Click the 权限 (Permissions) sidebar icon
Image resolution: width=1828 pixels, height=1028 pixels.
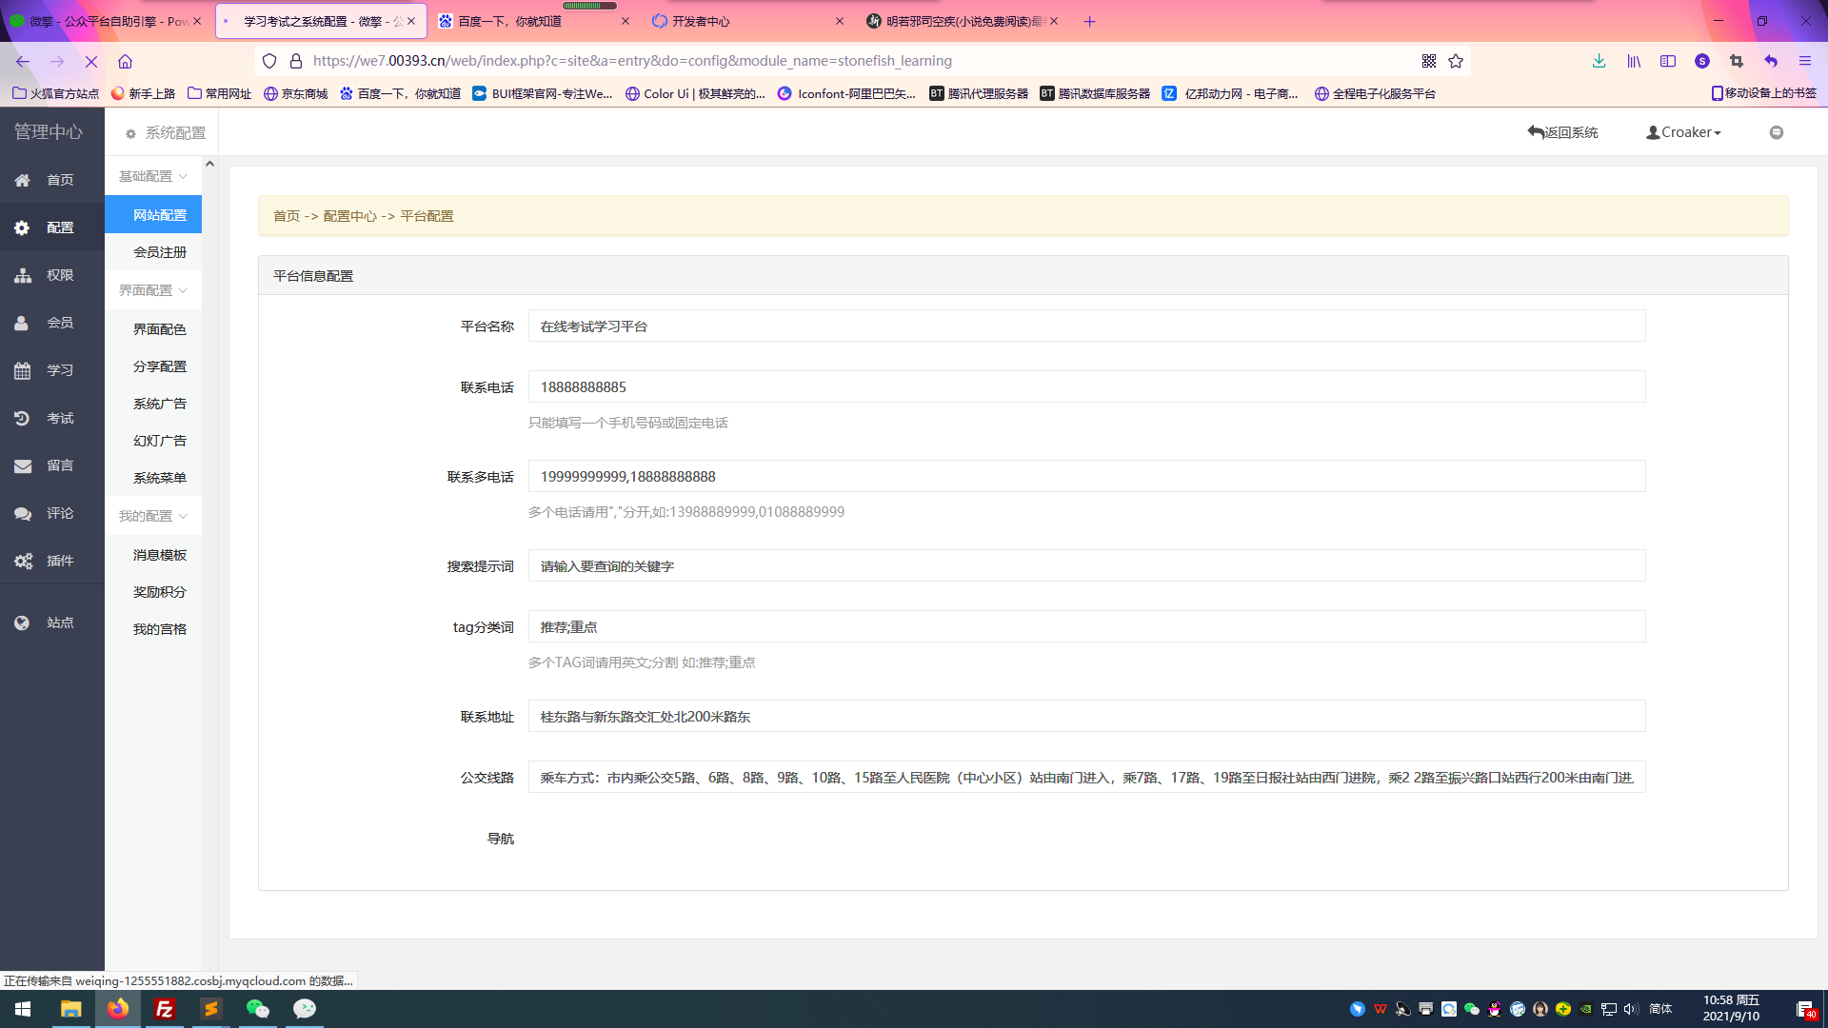click(x=51, y=275)
